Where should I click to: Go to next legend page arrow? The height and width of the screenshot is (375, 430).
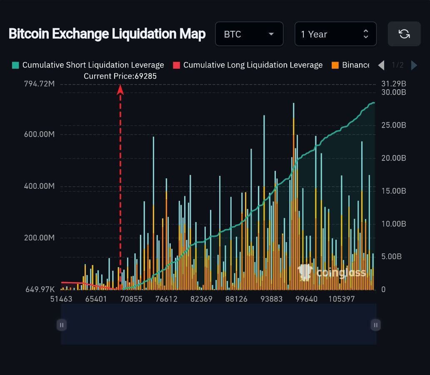(x=414, y=65)
